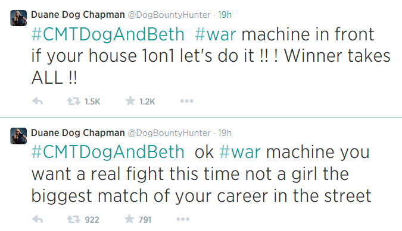Open Duane Dog Chapman name on second tweet
This screenshot has height=231, width=402.
coord(78,133)
